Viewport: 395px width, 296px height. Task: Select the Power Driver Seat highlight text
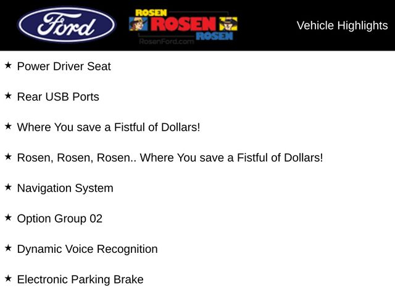pos(64,67)
